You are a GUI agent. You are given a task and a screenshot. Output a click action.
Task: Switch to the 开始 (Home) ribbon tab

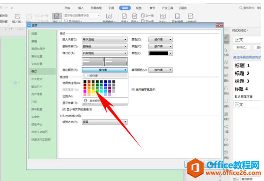67,8
